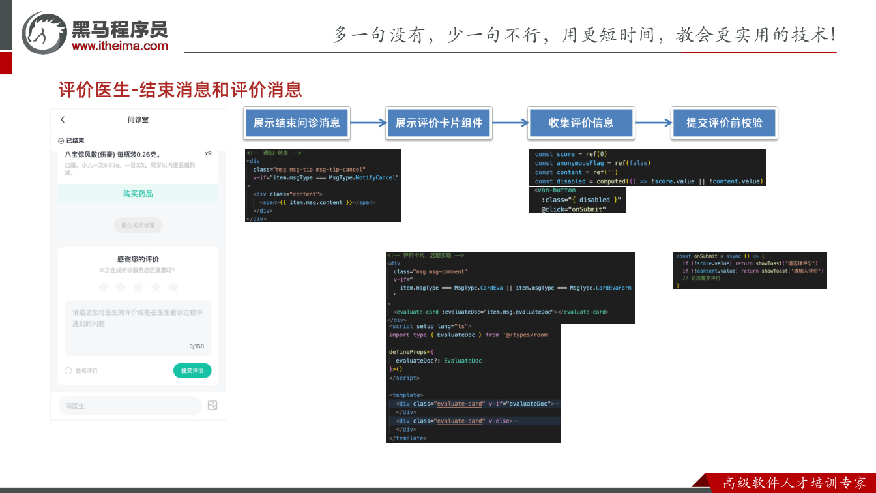This screenshot has width=876, height=493.
Task: Select the second rating star
Action: [121, 287]
